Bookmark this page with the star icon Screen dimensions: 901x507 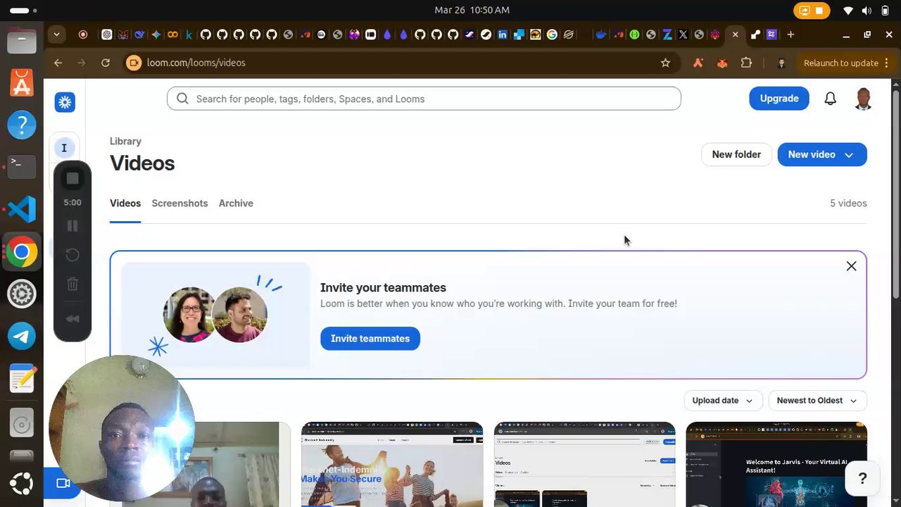pos(665,63)
